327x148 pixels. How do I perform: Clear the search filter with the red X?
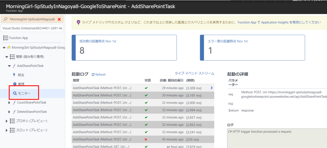(59, 19)
